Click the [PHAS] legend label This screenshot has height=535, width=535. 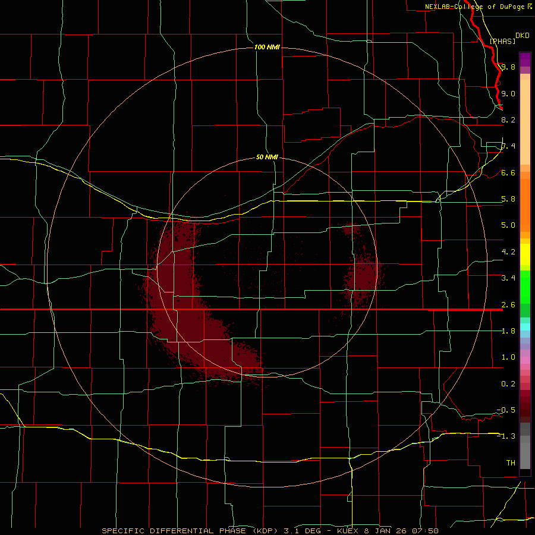(502, 41)
